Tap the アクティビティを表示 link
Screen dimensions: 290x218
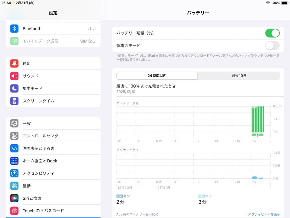264,214
